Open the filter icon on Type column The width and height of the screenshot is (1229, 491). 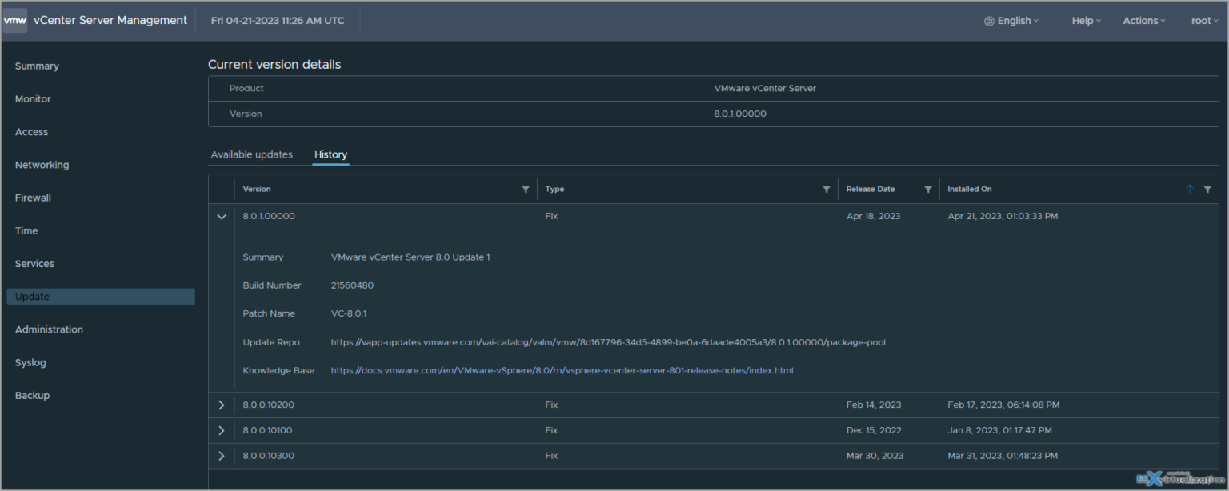click(x=827, y=189)
